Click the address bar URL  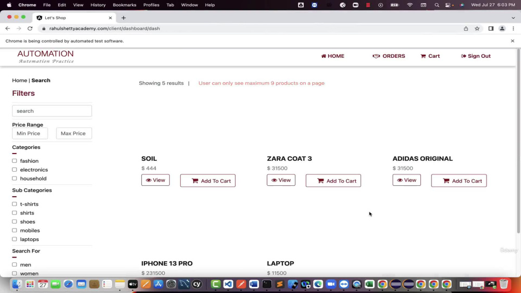point(104,29)
